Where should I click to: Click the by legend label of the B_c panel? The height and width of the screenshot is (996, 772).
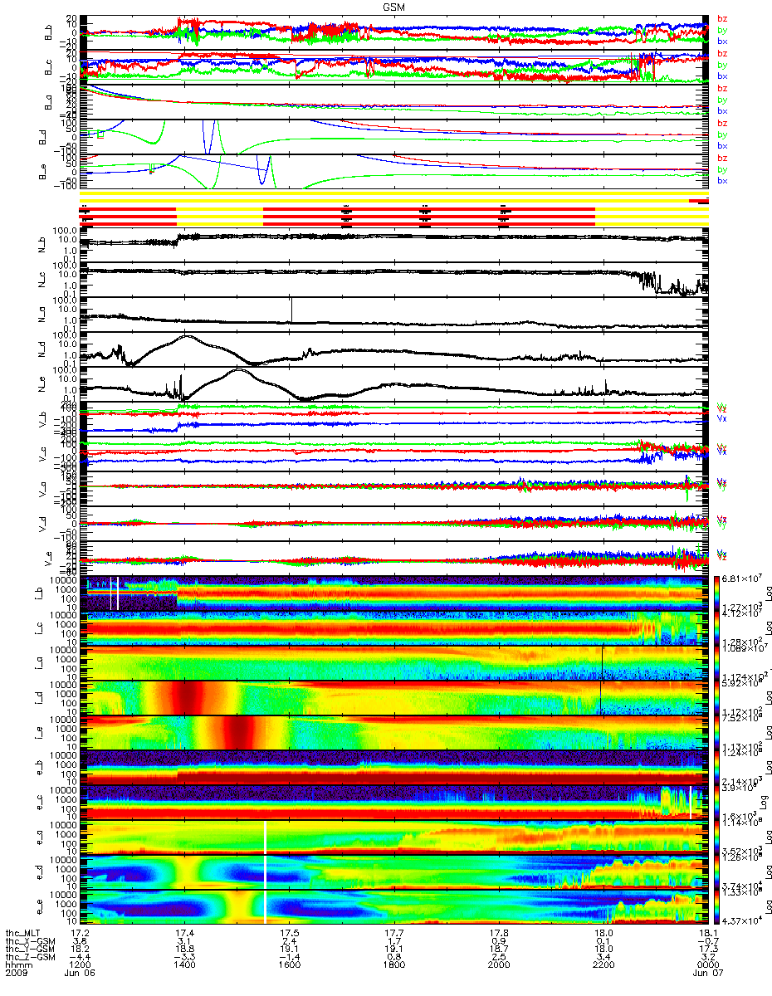click(722, 65)
